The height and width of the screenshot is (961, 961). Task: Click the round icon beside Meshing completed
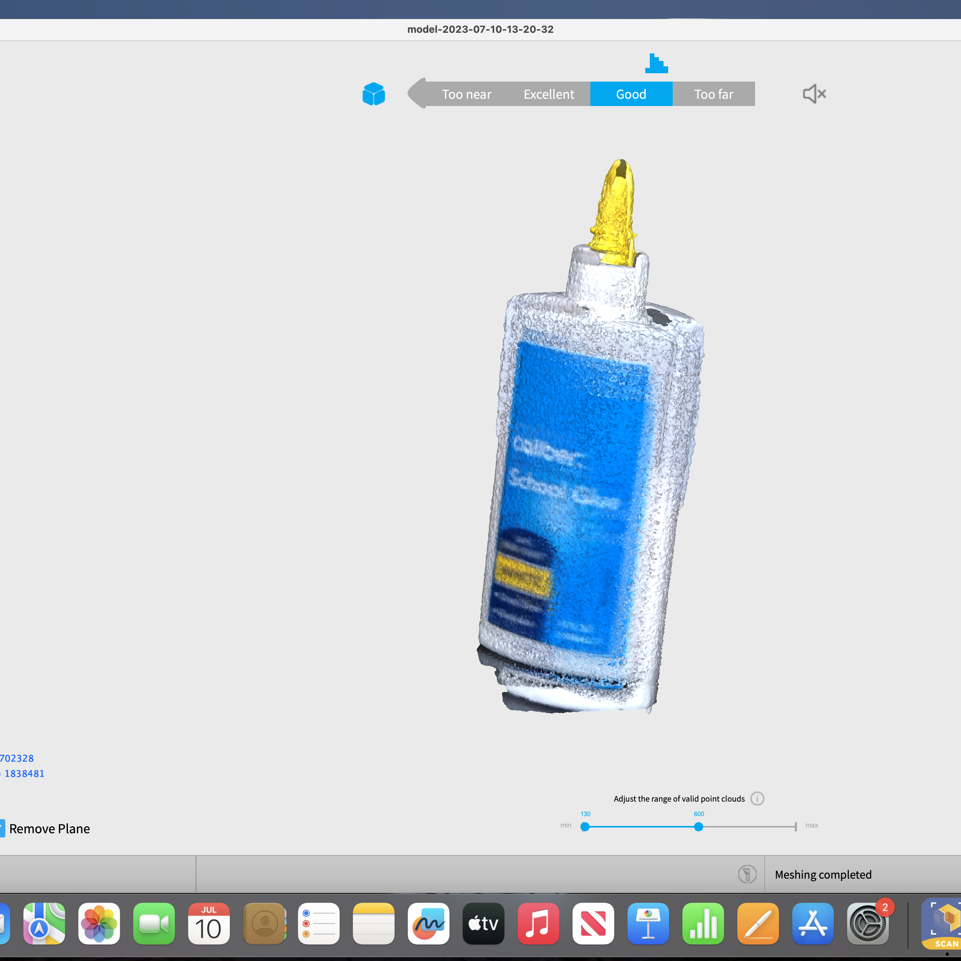click(x=747, y=874)
